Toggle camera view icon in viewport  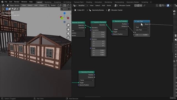68,34
